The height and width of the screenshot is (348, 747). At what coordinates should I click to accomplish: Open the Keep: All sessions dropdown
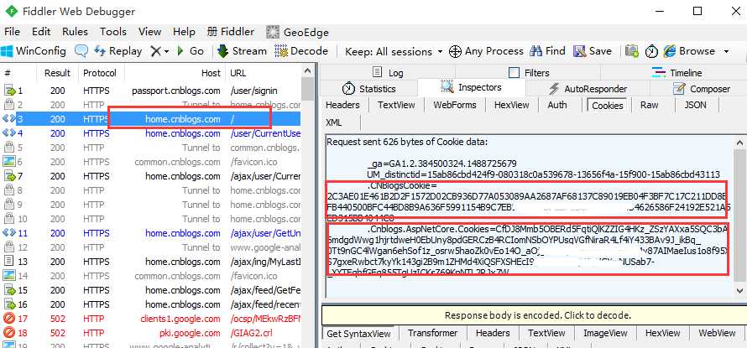(394, 51)
